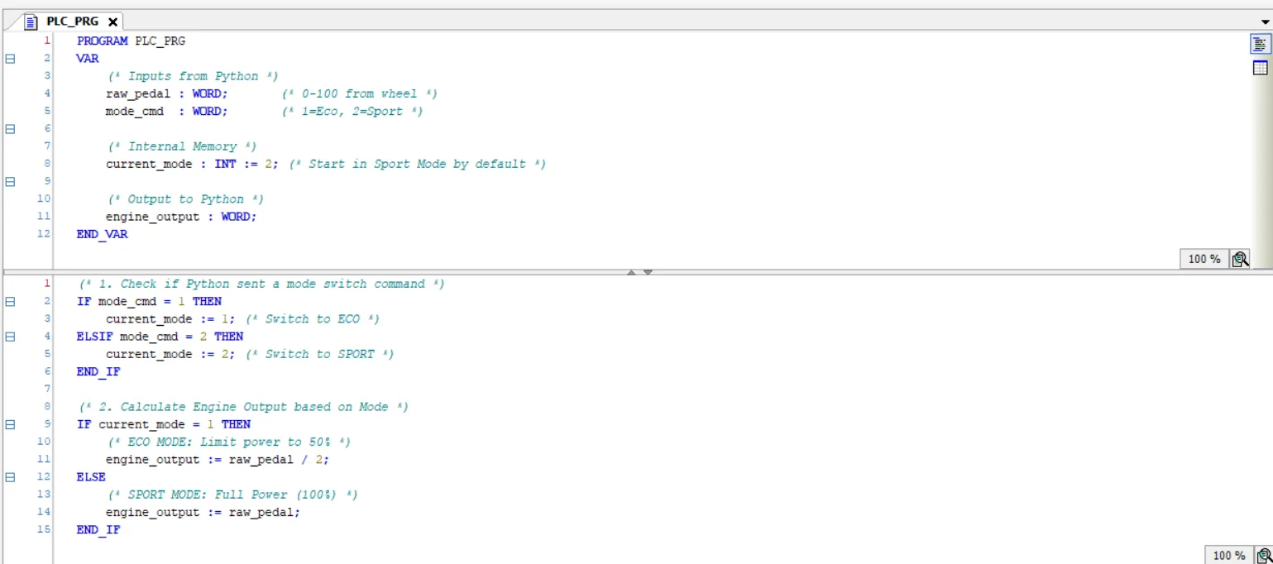Click the 0-100 from wheel comment
Viewport: 1273px width, 564px height.
tap(359, 93)
